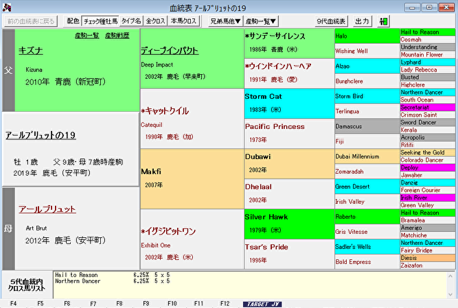This screenshot has width=458, height=308.
Task: Click the Makfi pedigree cell
Action: (x=192, y=179)
